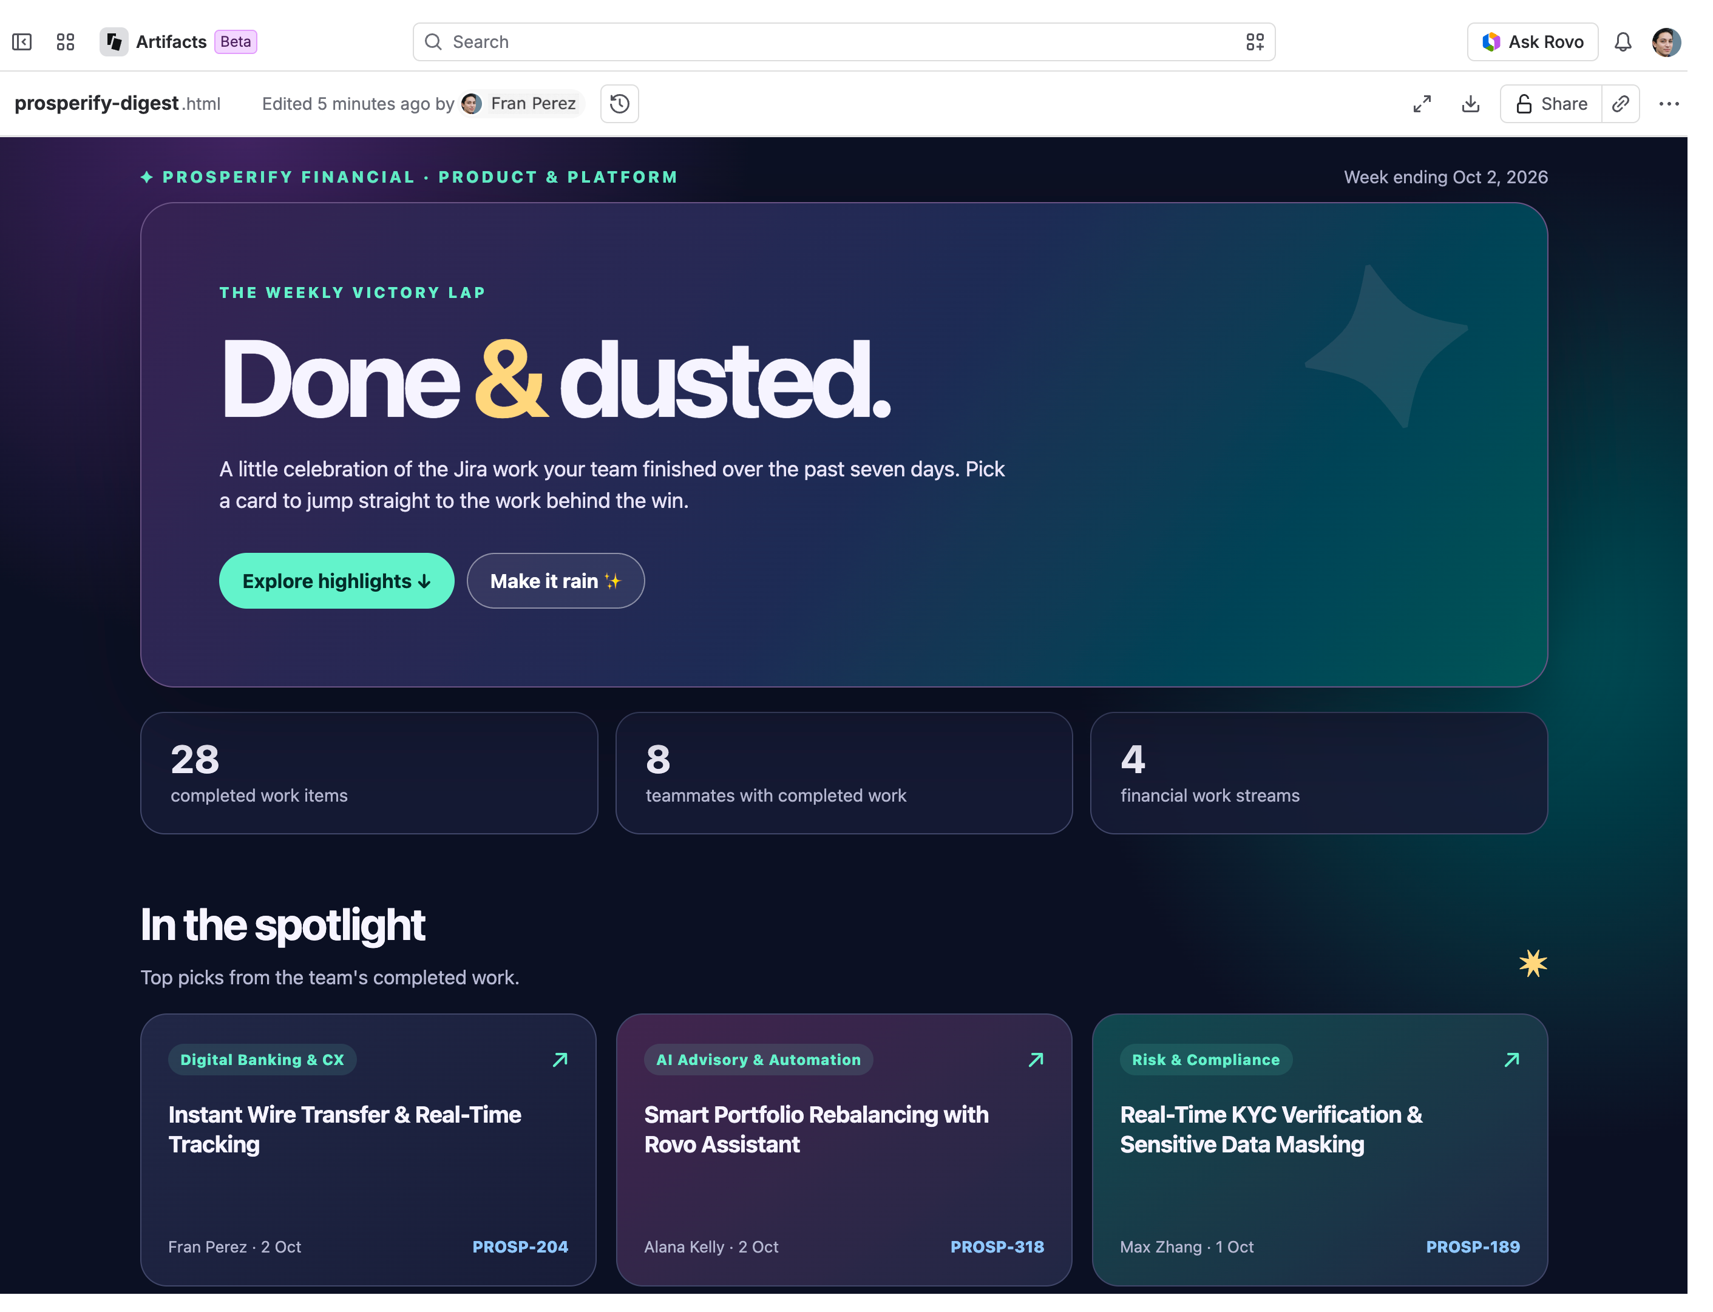
Task: Open PROSP-189 issue link
Action: click(1473, 1246)
